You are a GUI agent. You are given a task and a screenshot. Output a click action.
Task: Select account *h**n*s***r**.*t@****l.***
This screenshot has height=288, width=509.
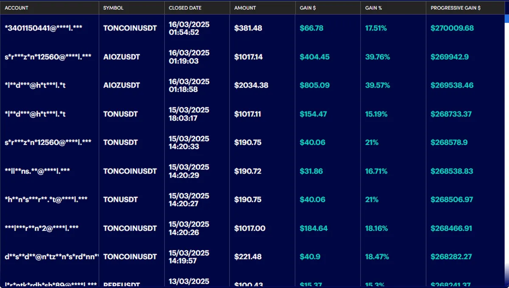click(46, 199)
